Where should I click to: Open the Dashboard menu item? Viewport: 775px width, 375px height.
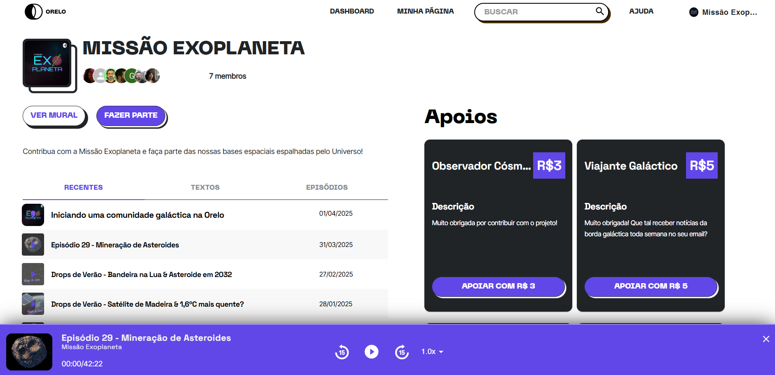[352, 11]
